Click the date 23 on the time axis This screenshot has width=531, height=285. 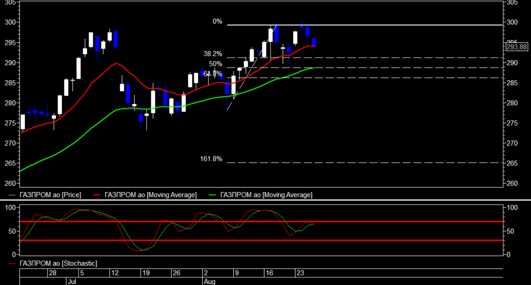click(300, 273)
